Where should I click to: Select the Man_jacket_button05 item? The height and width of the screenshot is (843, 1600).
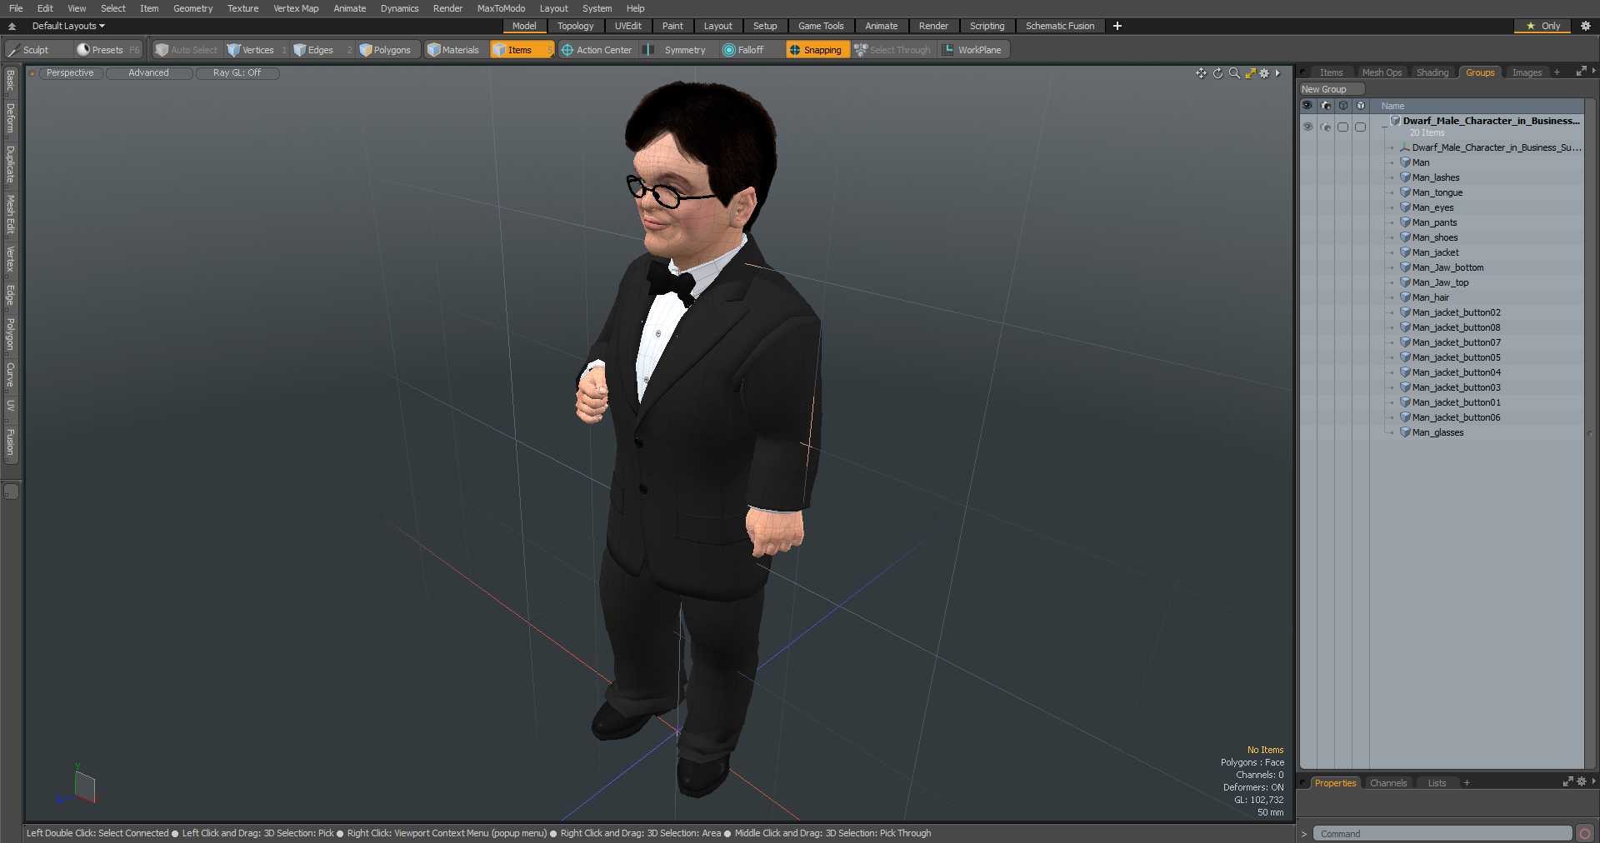(1456, 357)
